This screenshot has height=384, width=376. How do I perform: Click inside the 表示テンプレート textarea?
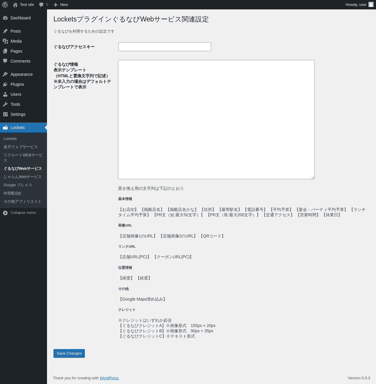pos(216,120)
